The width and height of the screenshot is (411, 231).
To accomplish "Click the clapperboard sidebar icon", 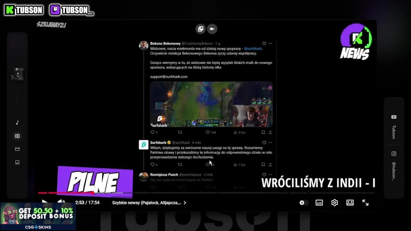I will tap(17, 149).
